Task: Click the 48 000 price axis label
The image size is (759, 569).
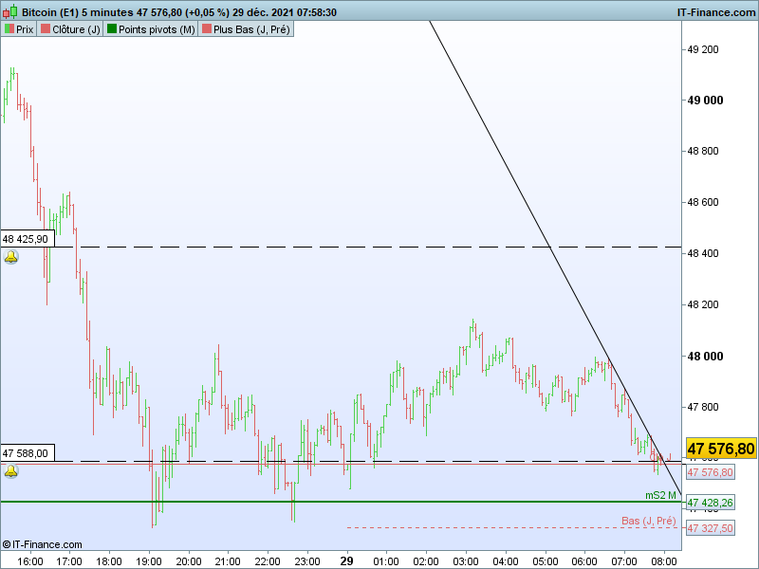Action: (x=705, y=357)
